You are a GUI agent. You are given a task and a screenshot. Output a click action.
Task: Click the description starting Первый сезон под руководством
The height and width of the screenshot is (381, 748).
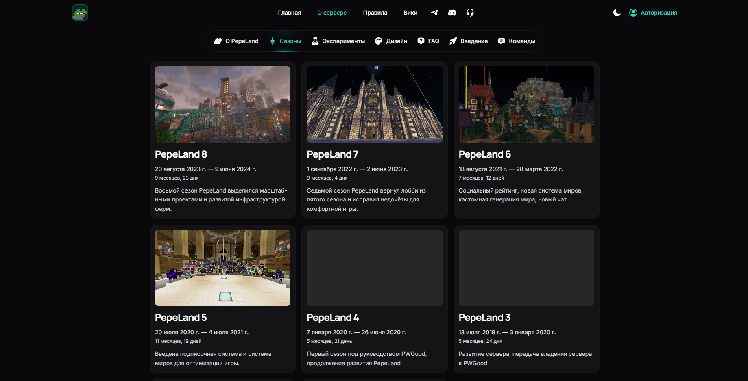(367, 359)
